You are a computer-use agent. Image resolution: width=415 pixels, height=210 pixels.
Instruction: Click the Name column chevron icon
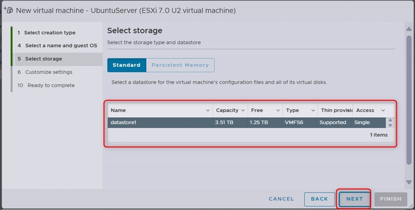pos(208,110)
